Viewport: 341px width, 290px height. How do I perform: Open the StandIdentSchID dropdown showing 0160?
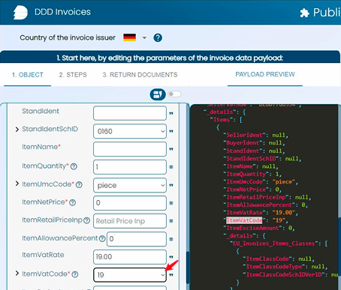click(x=130, y=131)
